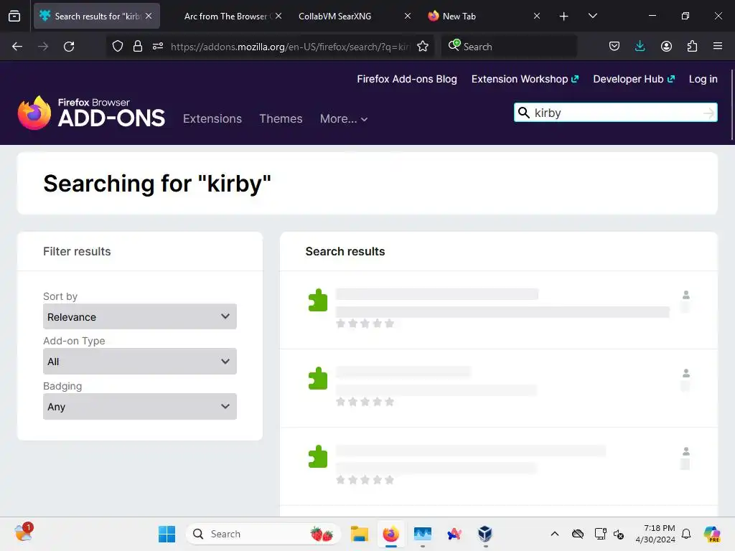The image size is (735, 551).
Task: Click the network display tray icon
Action: tap(600, 534)
